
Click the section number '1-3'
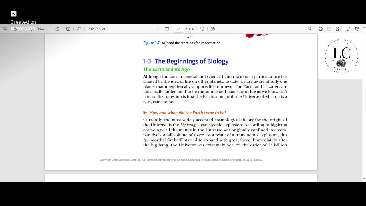[147, 61]
